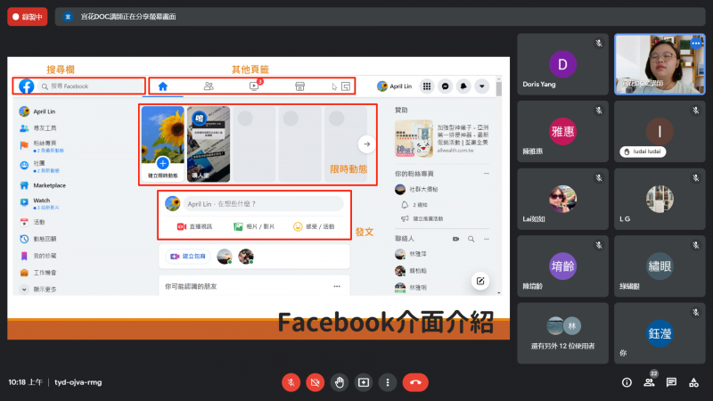Click the sponsored ad image thumbnail
Image resolution: width=713 pixels, height=401 pixels.
pos(414,139)
